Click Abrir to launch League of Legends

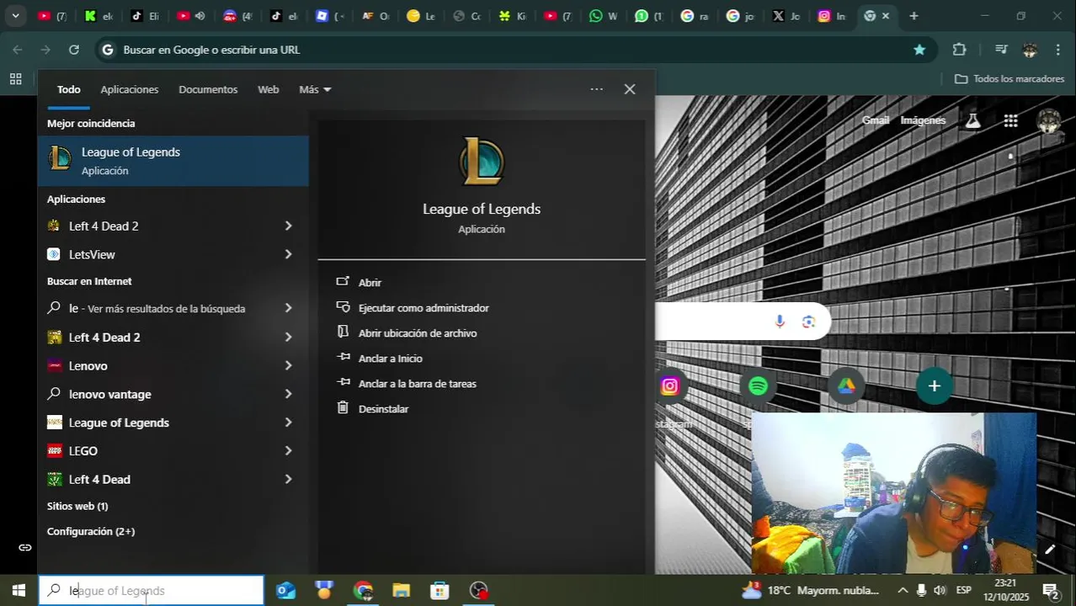coord(370,283)
